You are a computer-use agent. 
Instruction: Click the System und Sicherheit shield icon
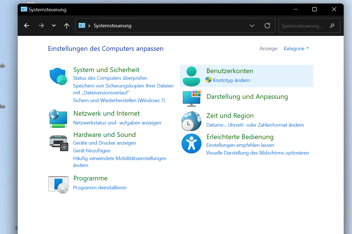click(x=58, y=76)
